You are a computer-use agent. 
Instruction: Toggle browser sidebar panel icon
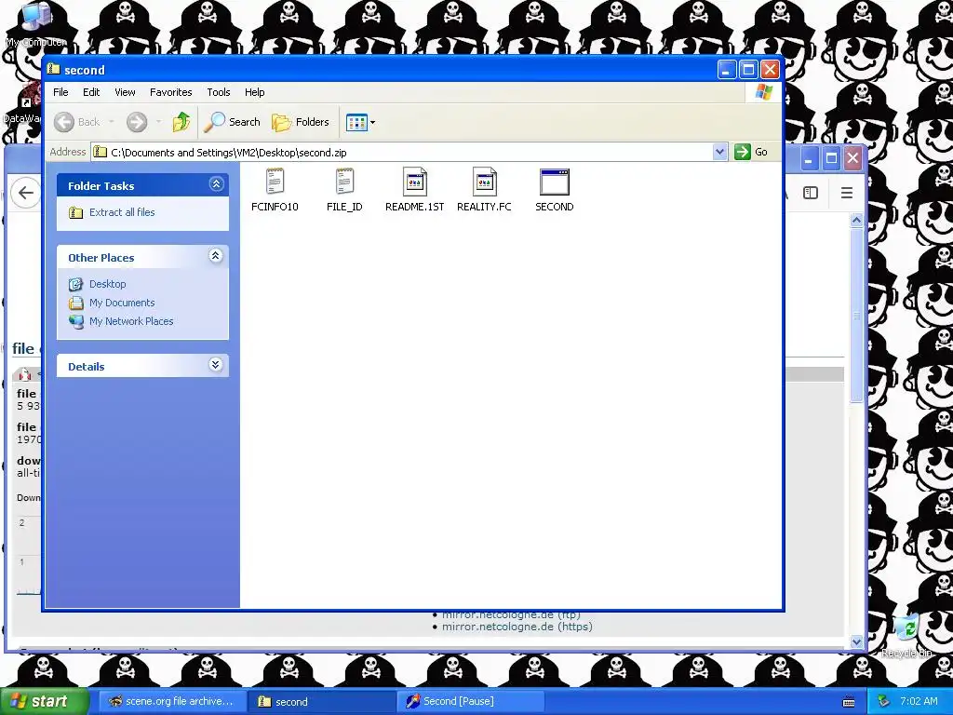811,193
